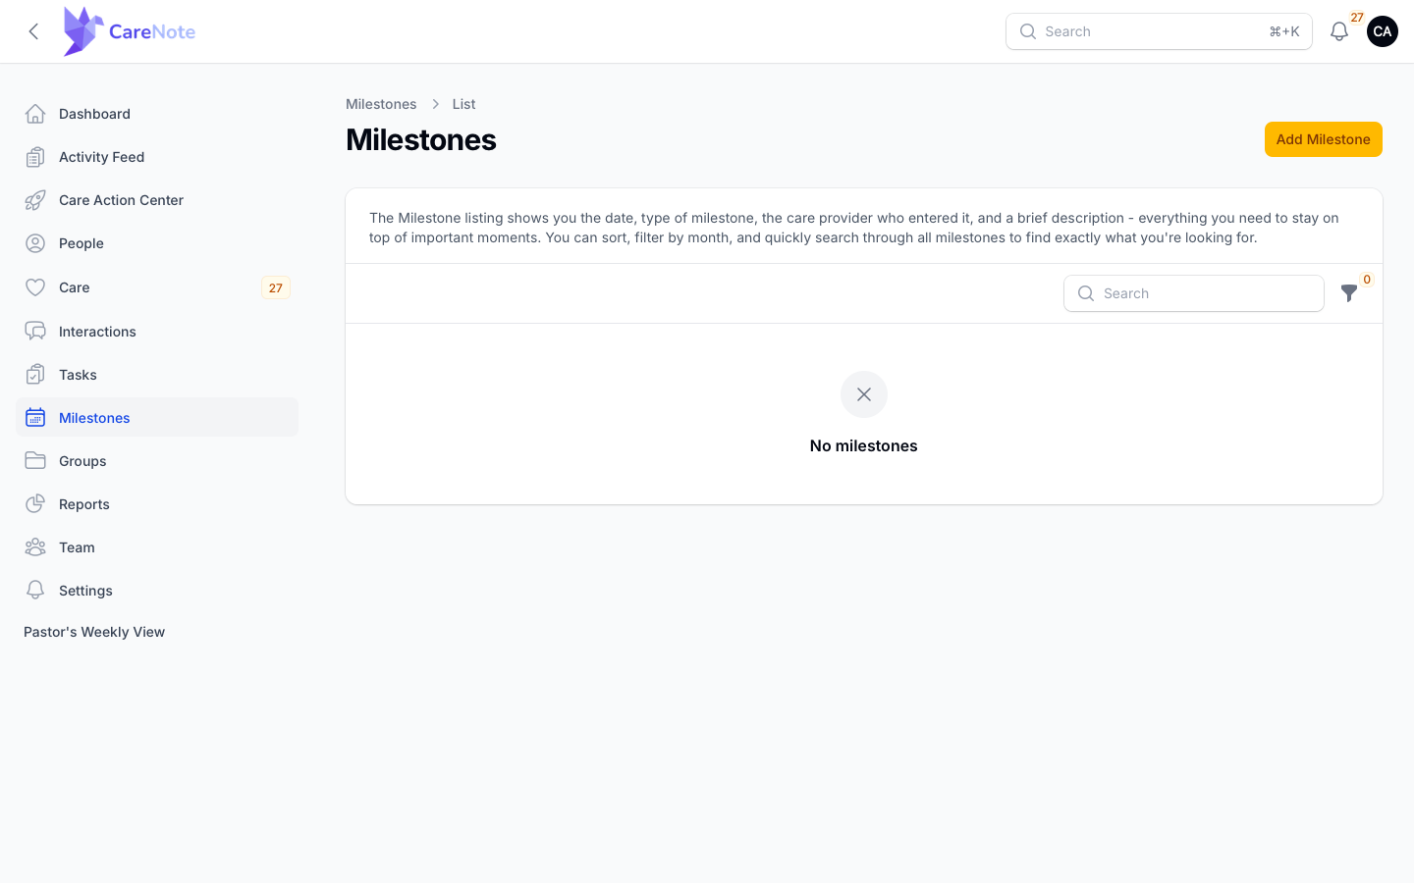Click the Reports pie chart icon

coord(35,504)
